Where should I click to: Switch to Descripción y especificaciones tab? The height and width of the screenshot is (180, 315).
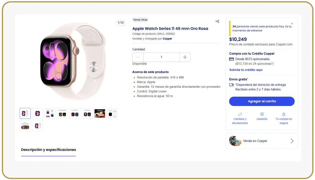(48, 150)
